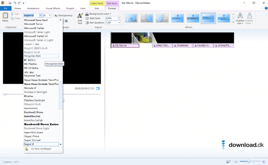
Task: Switch to the Animations tab
Action: pos(33,8)
